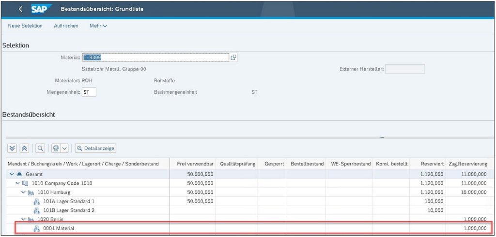Open value help icon beside Material field
The width and height of the screenshot is (496, 237).
tap(233, 57)
